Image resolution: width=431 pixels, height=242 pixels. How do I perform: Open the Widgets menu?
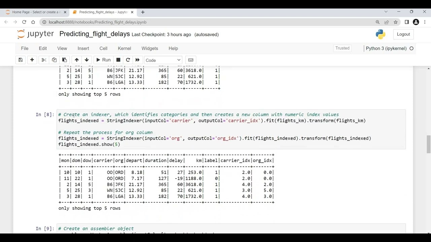pyautogui.click(x=150, y=48)
